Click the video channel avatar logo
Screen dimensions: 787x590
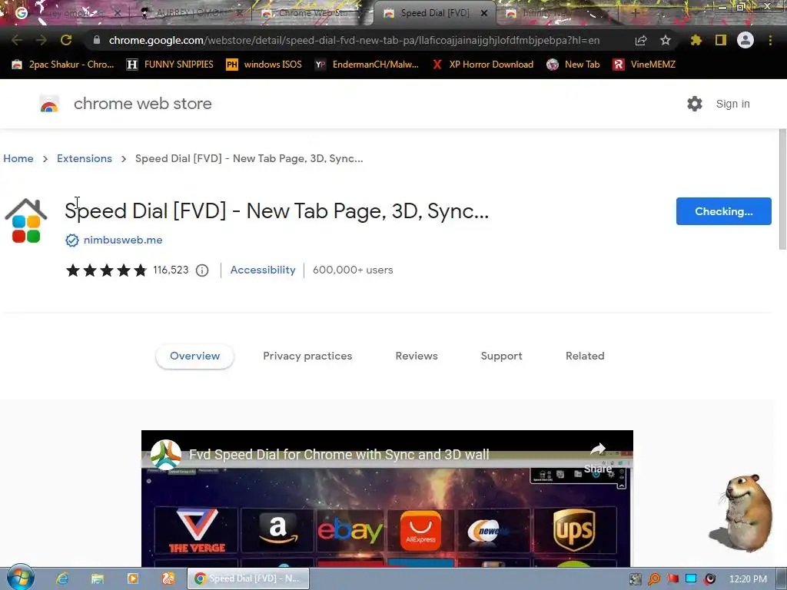166,455
